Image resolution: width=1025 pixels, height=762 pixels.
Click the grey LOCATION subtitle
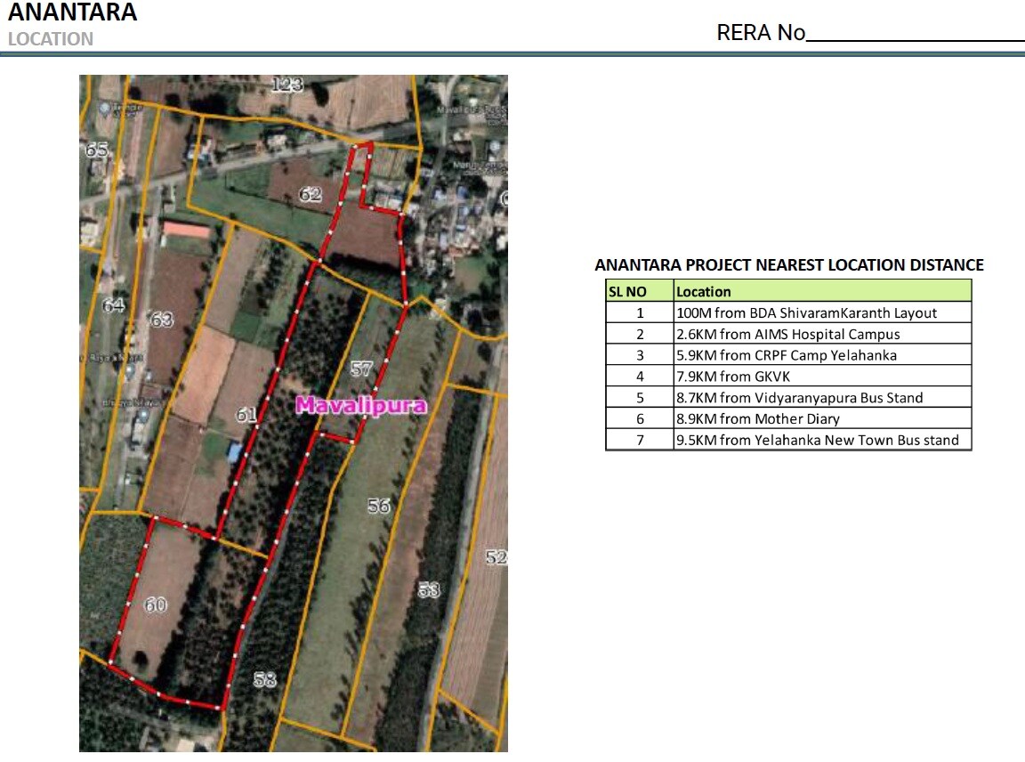(x=51, y=39)
